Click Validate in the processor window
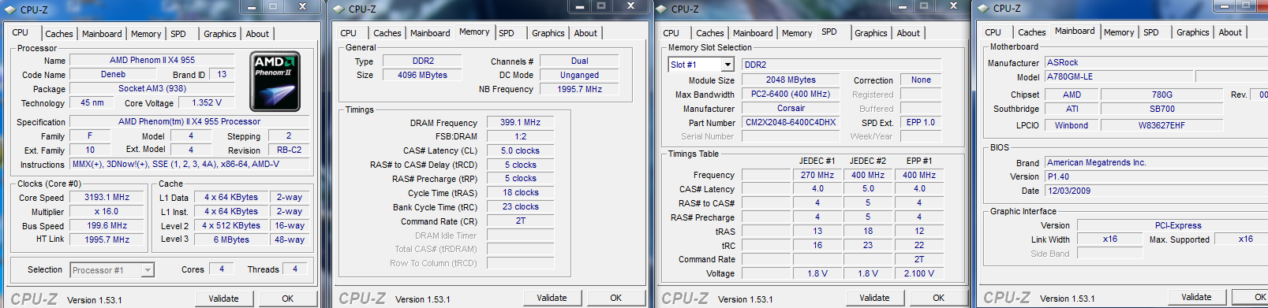 (x=223, y=299)
